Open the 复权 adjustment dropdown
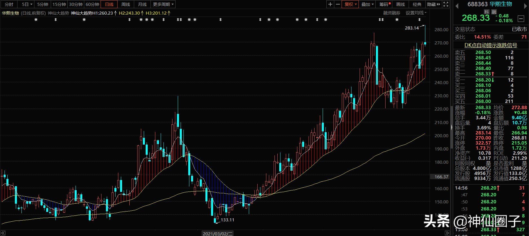This screenshot has width=529, height=236. pyautogui.click(x=350, y=4)
